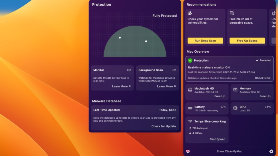278x156 pixels.
Task: Click Check for Update in Malware Database
Action: point(163,126)
